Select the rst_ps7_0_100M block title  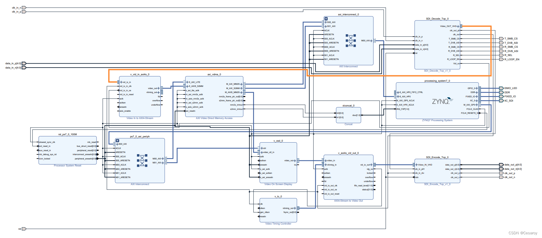pos(68,134)
